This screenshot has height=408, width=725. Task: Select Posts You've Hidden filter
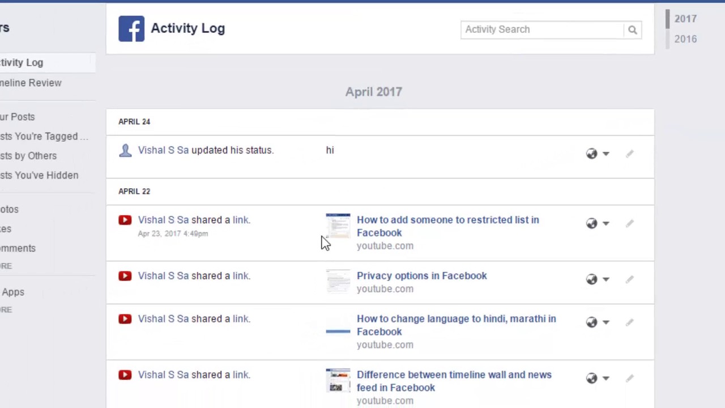[x=39, y=175]
